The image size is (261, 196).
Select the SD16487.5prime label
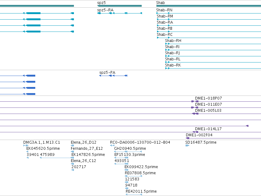tap(201, 142)
